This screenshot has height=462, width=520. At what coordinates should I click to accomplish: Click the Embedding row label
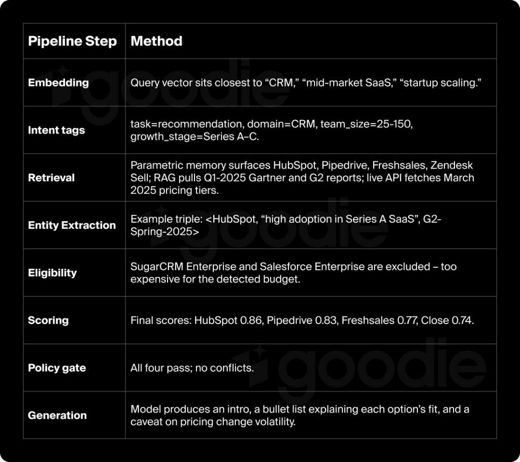[x=58, y=83]
